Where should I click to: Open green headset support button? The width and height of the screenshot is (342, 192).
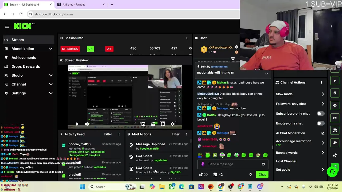332,171
